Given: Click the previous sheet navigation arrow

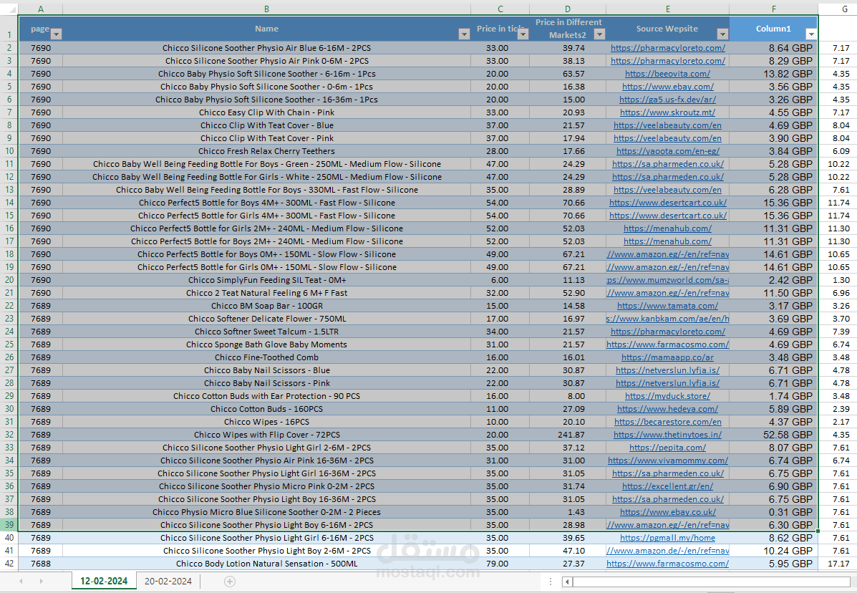Looking at the screenshot, I should [x=21, y=581].
